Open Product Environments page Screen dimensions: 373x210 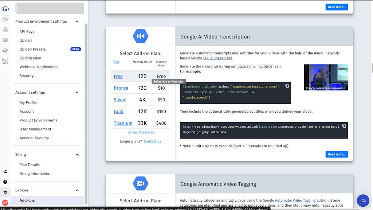(38, 120)
